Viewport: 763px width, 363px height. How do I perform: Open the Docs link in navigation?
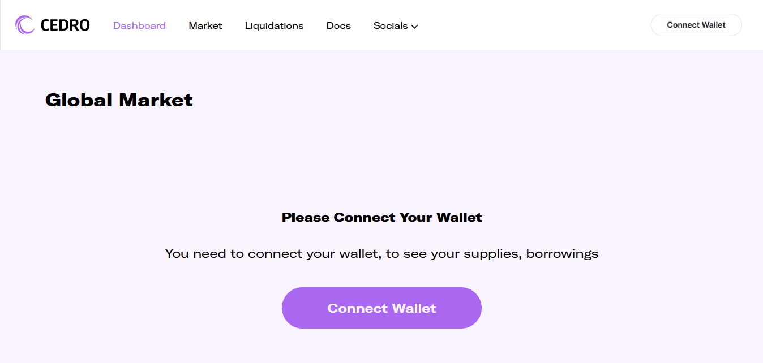point(338,26)
